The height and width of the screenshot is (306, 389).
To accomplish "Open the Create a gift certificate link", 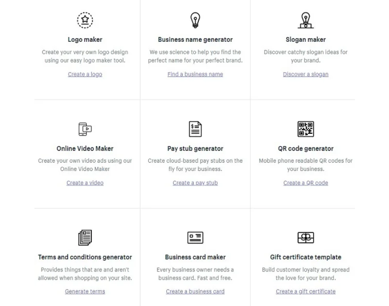I will click(x=306, y=291).
